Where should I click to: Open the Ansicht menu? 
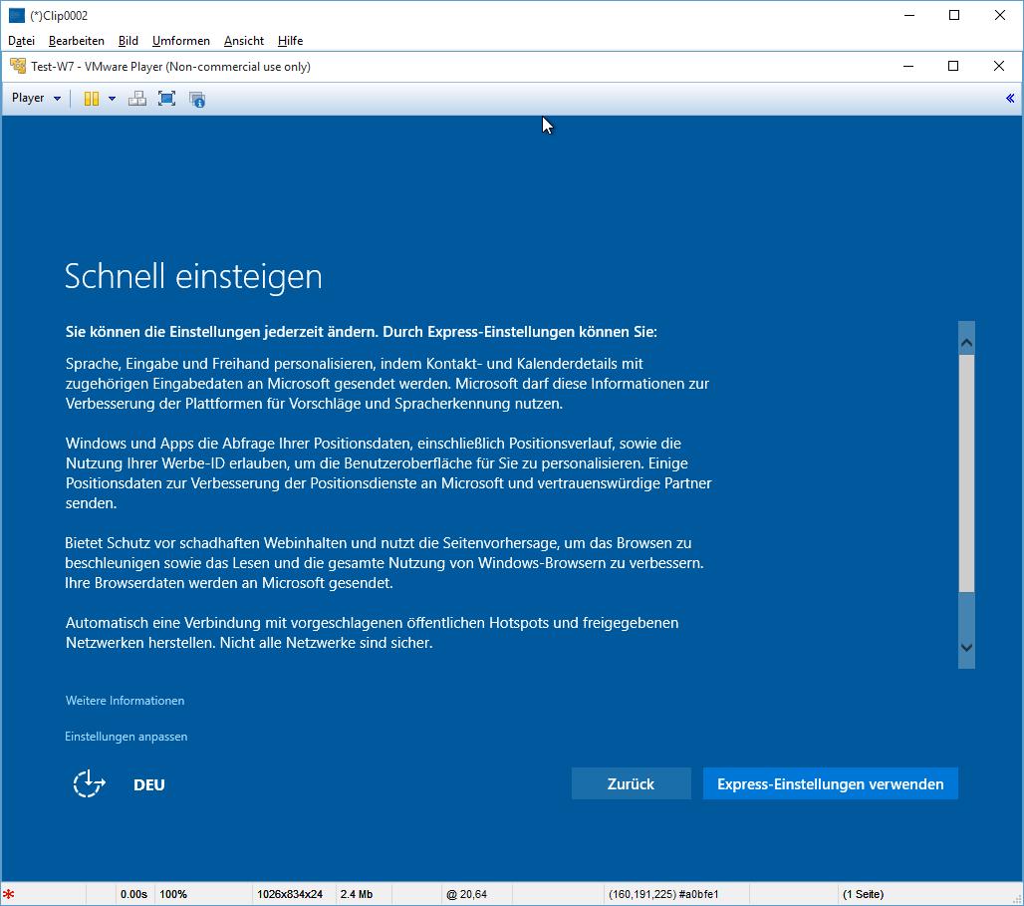244,41
